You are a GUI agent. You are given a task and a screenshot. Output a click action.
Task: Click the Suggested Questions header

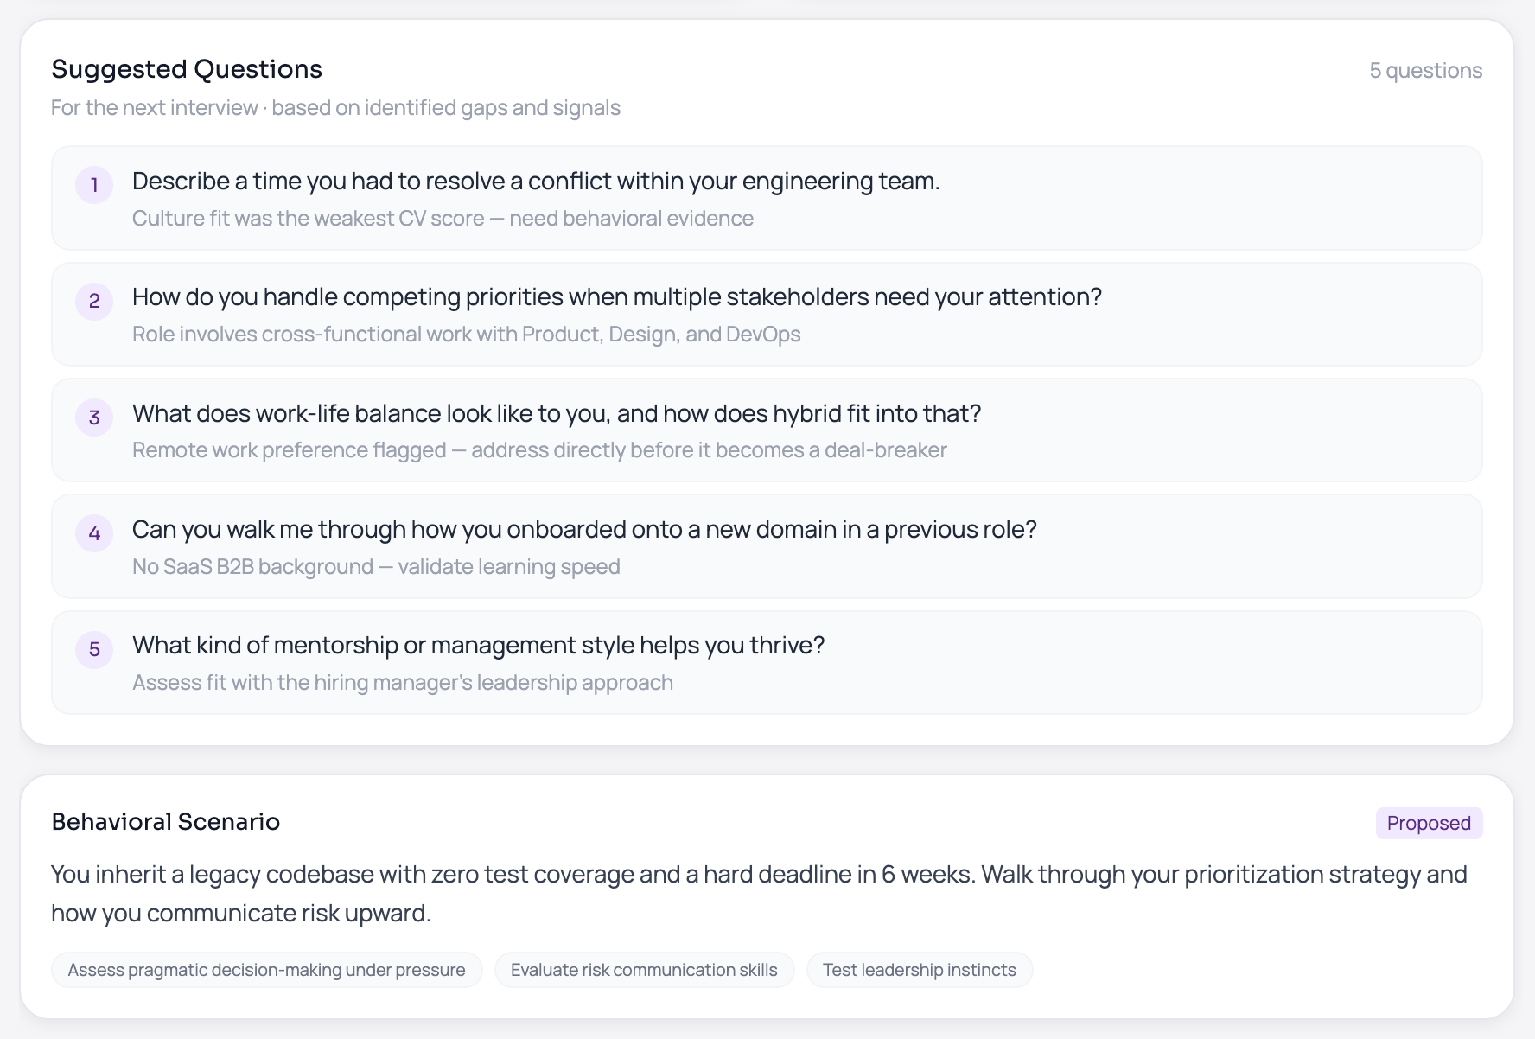[x=187, y=68]
